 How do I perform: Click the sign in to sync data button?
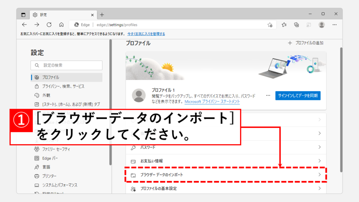click(298, 95)
